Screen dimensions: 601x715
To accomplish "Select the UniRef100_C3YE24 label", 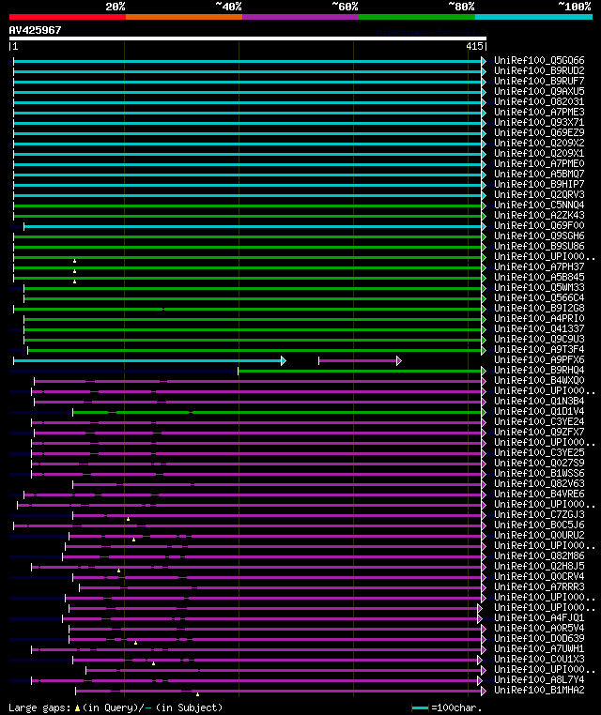I will coord(539,421).
